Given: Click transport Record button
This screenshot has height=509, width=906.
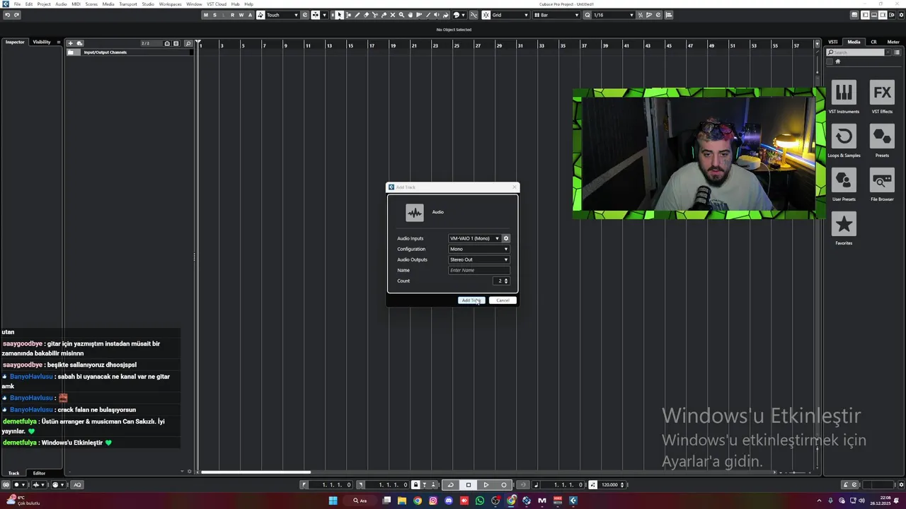Looking at the screenshot, I should coord(504,484).
